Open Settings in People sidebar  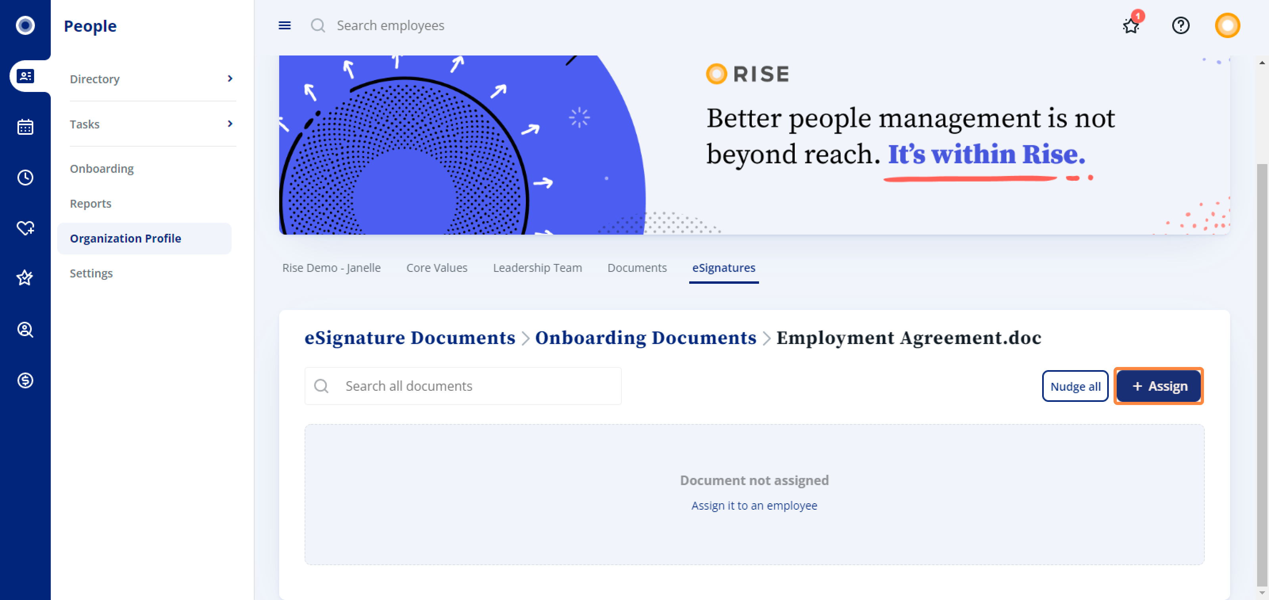[91, 273]
